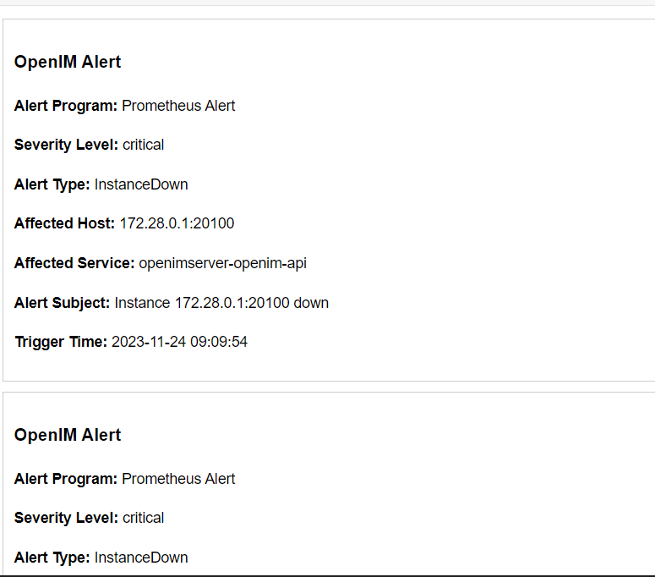Click the Alert Program label in first alert

click(66, 106)
